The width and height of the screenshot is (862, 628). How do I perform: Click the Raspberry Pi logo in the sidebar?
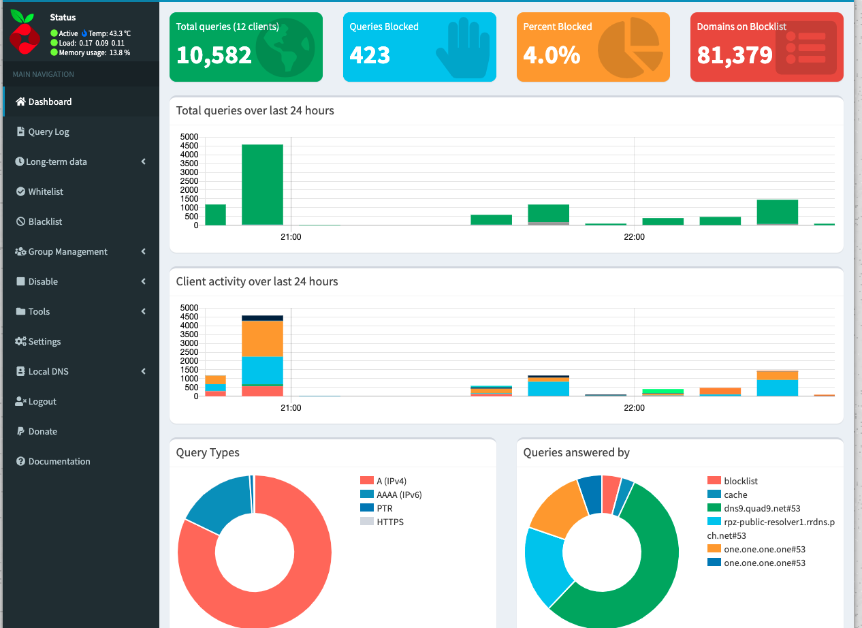25,33
